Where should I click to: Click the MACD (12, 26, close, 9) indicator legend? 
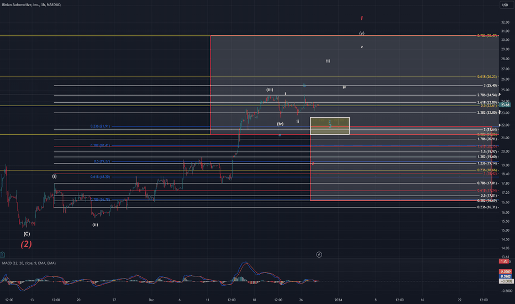point(29,263)
